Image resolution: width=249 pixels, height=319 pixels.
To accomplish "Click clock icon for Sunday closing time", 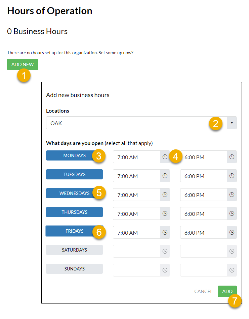I will point(232,270).
